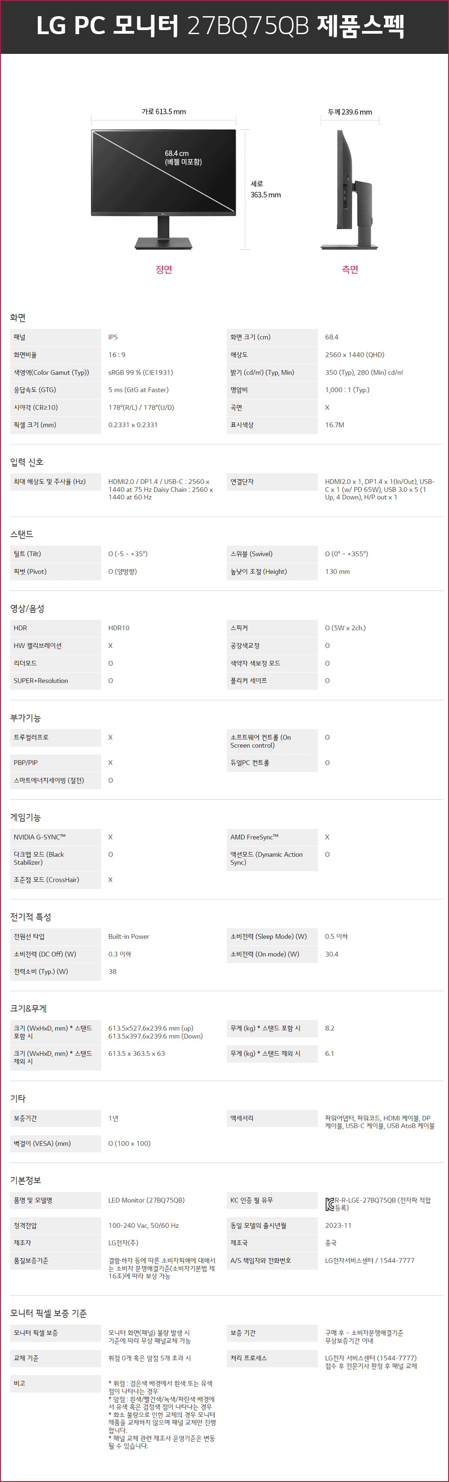Click the 정면 label under the front image
This screenshot has height=1482, width=449.
(x=164, y=269)
